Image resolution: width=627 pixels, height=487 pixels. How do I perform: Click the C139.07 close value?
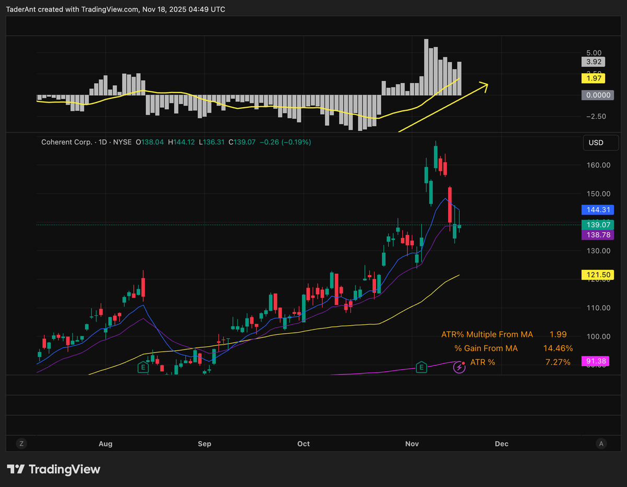242,142
